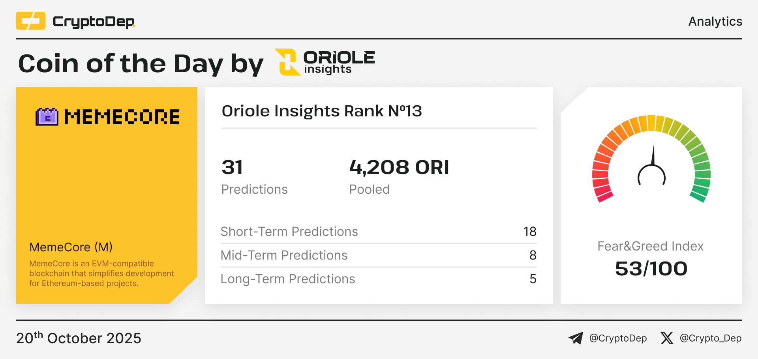Click the CryptoDep logo icon
Image resolution: width=758 pixels, height=359 pixels.
coord(30,21)
